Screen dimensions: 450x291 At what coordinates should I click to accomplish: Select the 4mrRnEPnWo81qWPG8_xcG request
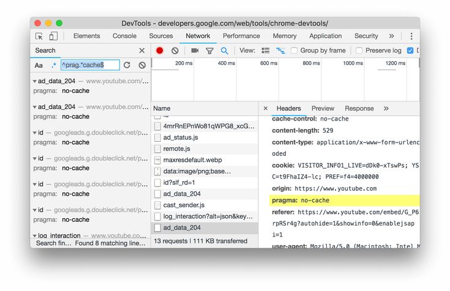(205, 126)
